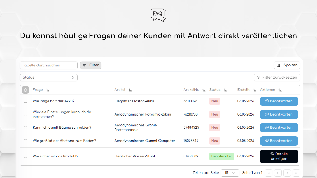This screenshot has width=317, height=178.
Task: Click Beantworten for Aerodynamischer Polyamid-Bikini
Action: 279,114
